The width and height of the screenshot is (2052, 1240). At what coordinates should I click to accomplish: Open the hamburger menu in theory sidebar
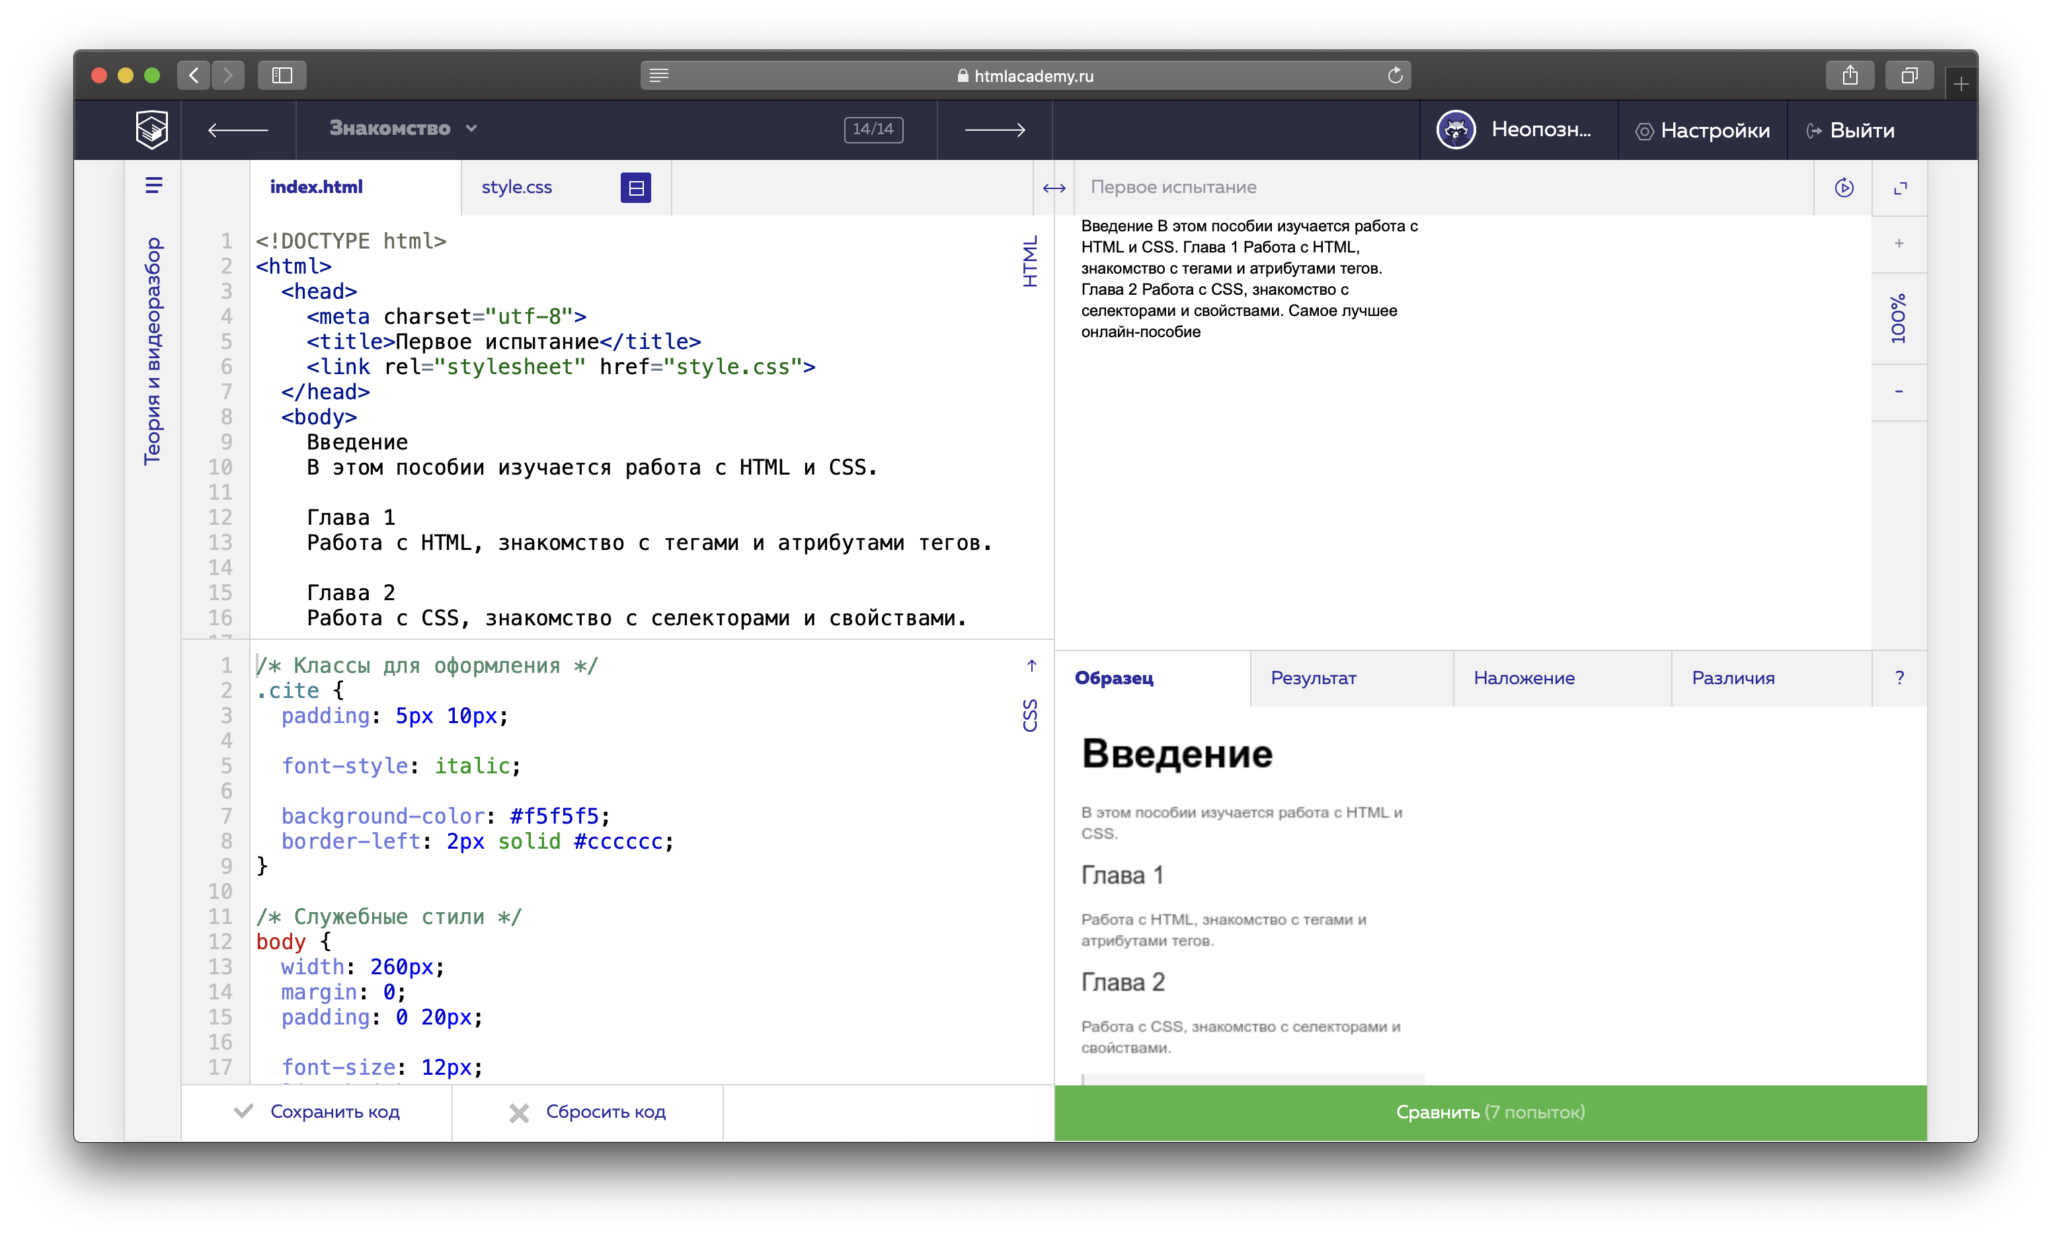click(x=153, y=185)
